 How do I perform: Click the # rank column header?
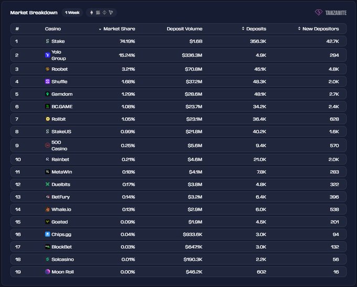17,29
